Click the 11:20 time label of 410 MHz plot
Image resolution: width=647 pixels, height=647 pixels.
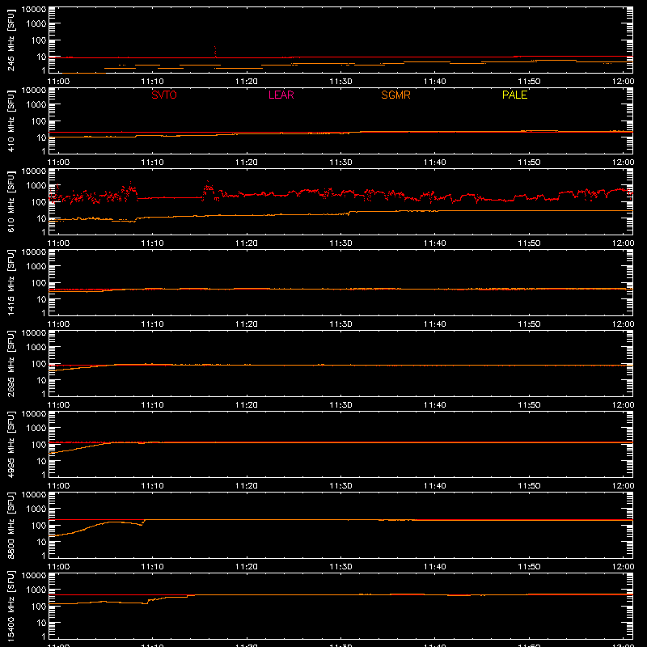(x=247, y=163)
